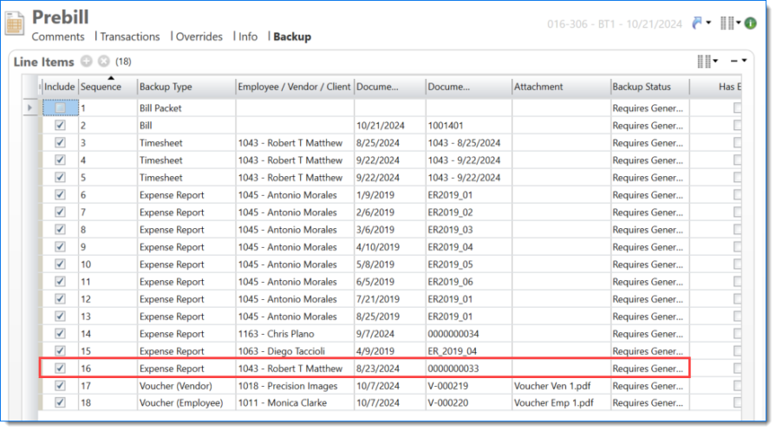Open Line Items column chooser icon
The height and width of the screenshot is (431, 776).
coord(705,62)
